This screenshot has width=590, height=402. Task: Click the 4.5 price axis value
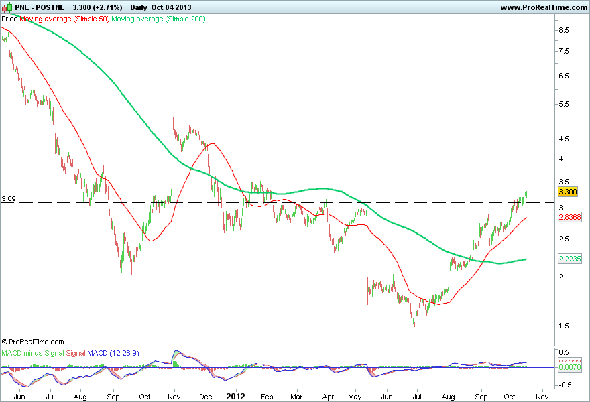pyautogui.click(x=564, y=139)
